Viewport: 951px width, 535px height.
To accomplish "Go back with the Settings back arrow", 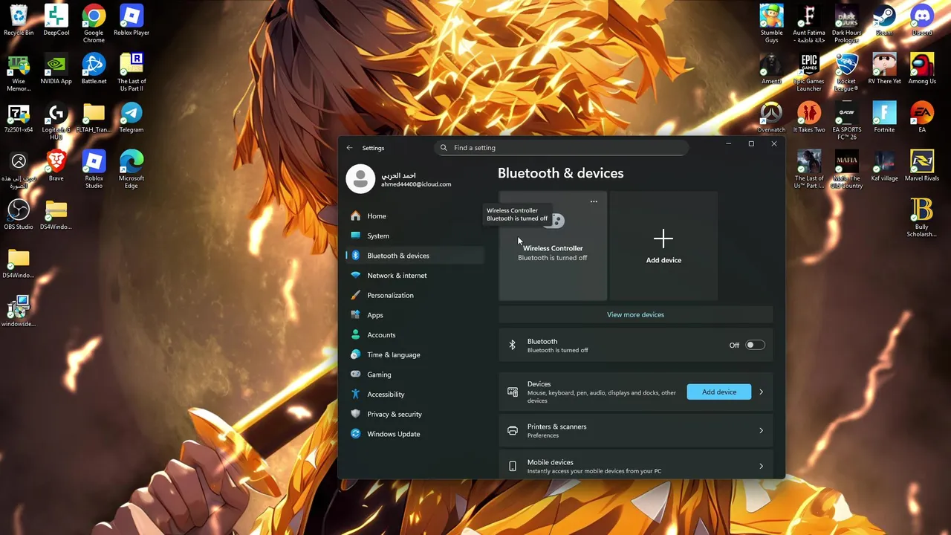I will click(x=349, y=148).
